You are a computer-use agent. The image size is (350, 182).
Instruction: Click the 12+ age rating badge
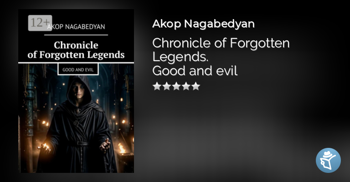click(40, 23)
